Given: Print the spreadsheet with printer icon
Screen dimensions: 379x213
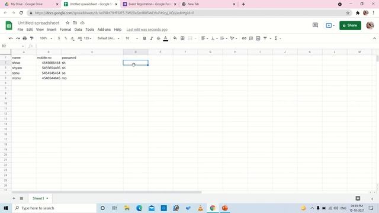Looking at the screenshot, I should tap(25, 38).
